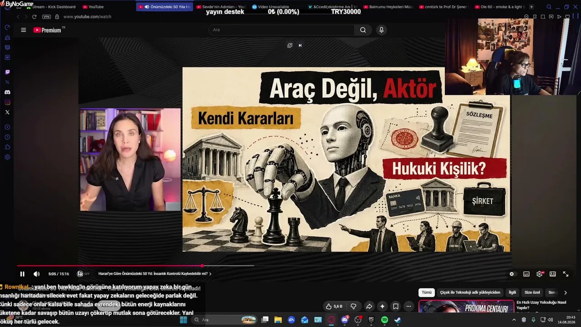Toggle the browser VPN badge

click(x=46, y=17)
